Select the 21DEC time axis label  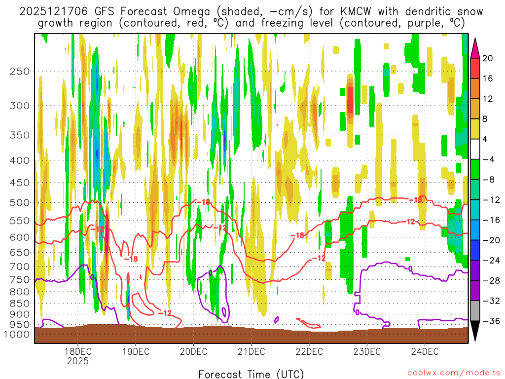251,351
